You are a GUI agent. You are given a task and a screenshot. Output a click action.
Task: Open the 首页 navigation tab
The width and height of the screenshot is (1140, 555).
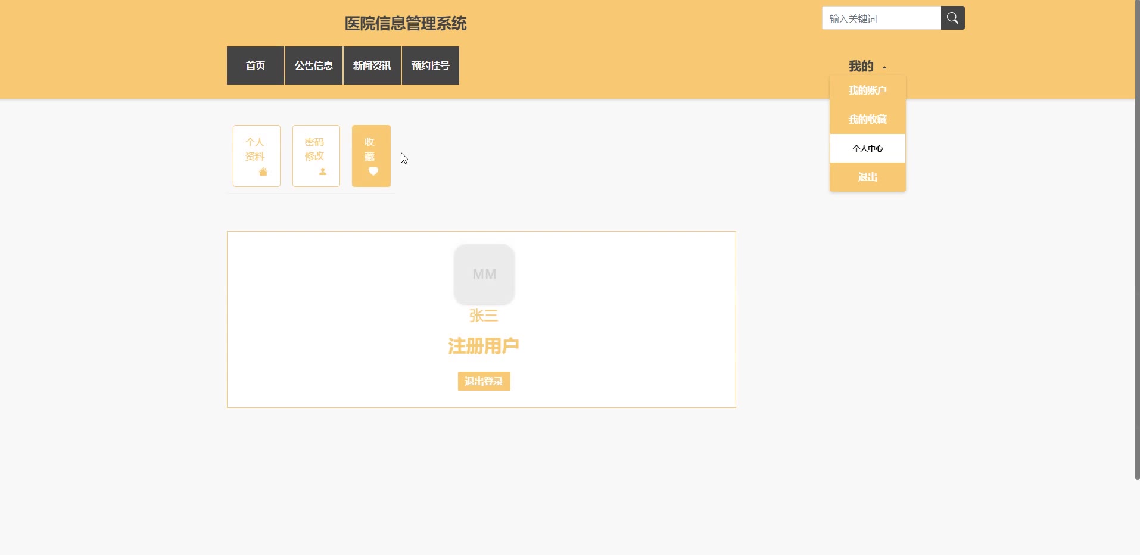[x=256, y=66]
